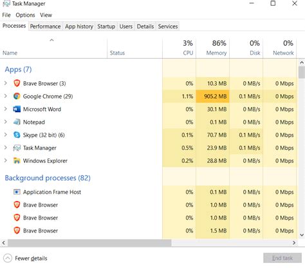305x268 pixels.
Task: Sort by Network column header
Action: (280, 48)
